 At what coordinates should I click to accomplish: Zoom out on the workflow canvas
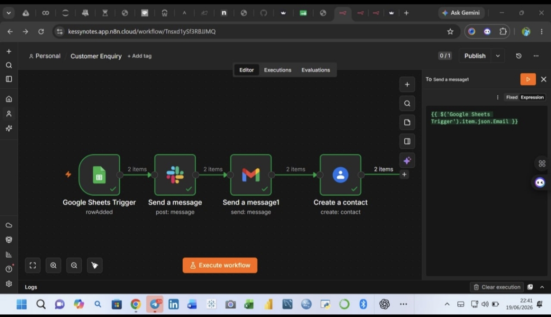[x=74, y=265]
